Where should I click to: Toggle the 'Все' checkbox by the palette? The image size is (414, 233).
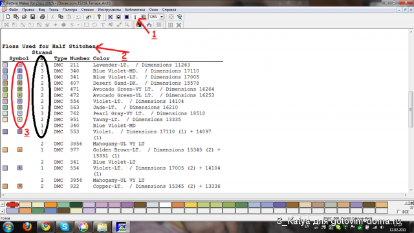point(398,212)
